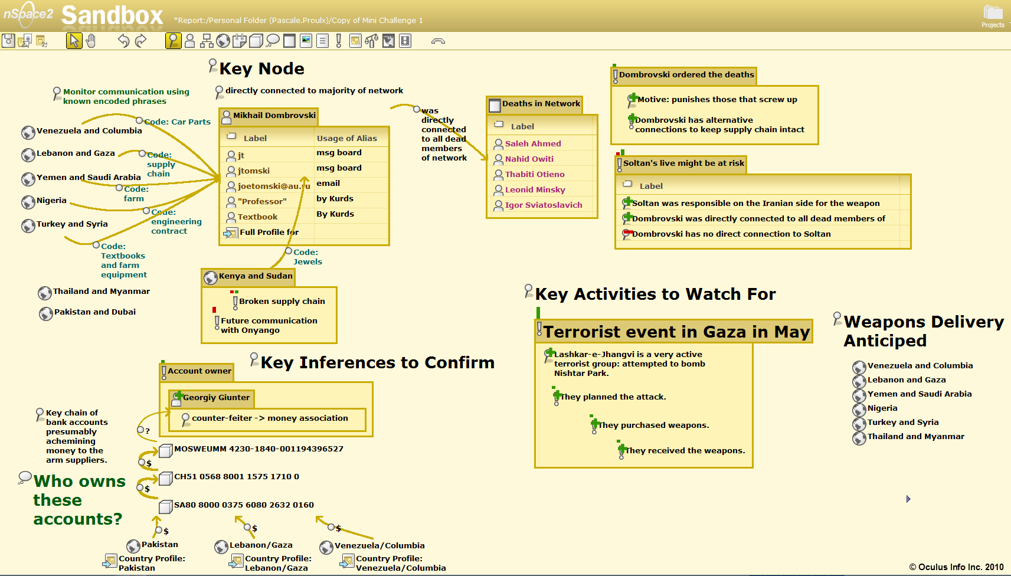Select the Pan hand tool

(x=91, y=41)
